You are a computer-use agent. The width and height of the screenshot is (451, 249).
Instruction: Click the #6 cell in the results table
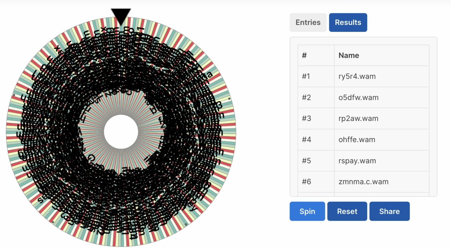(316, 182)
